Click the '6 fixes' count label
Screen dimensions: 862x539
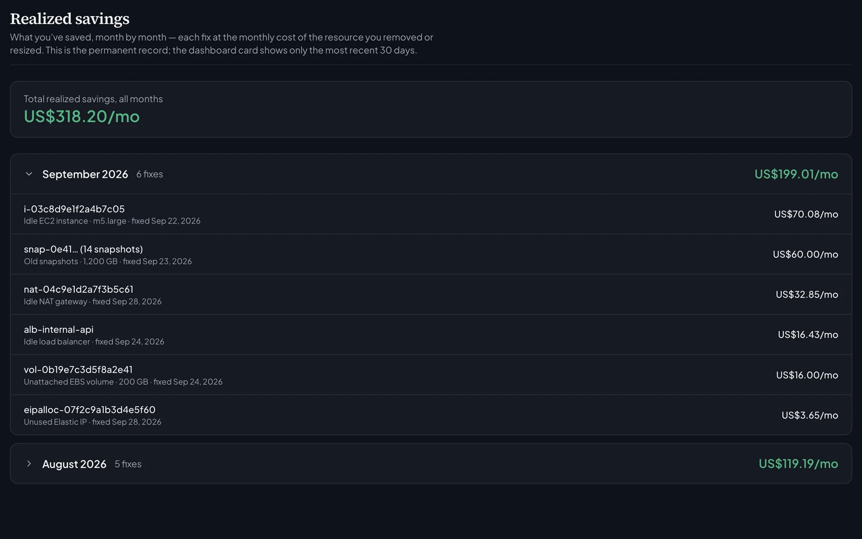pos(150,174)
